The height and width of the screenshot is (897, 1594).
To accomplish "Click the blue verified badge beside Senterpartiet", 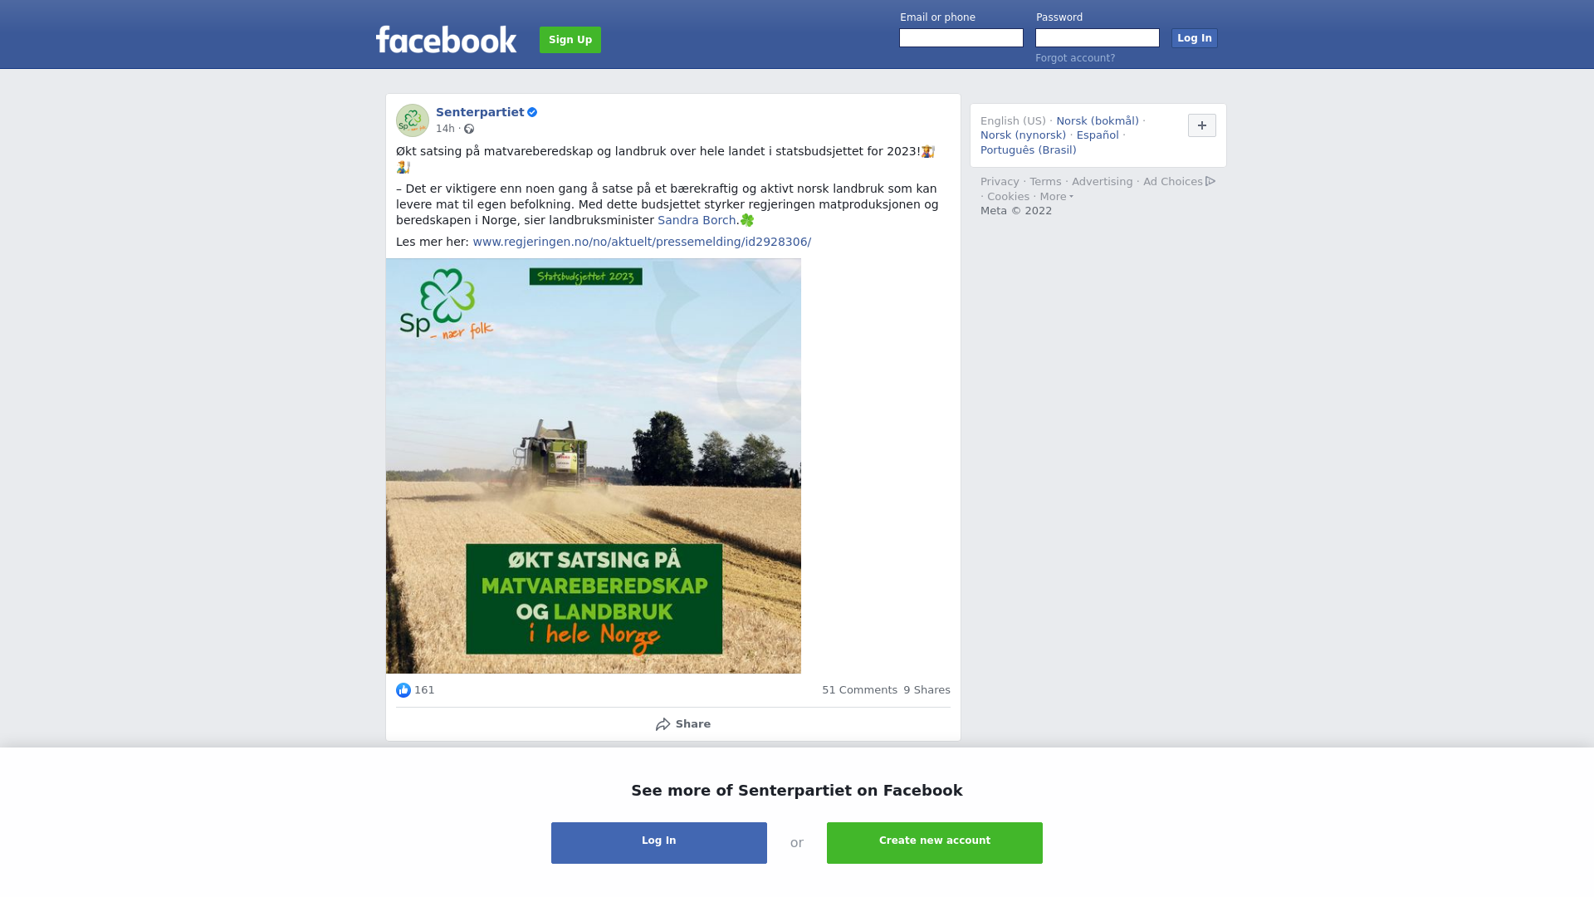I will (532, 112).
